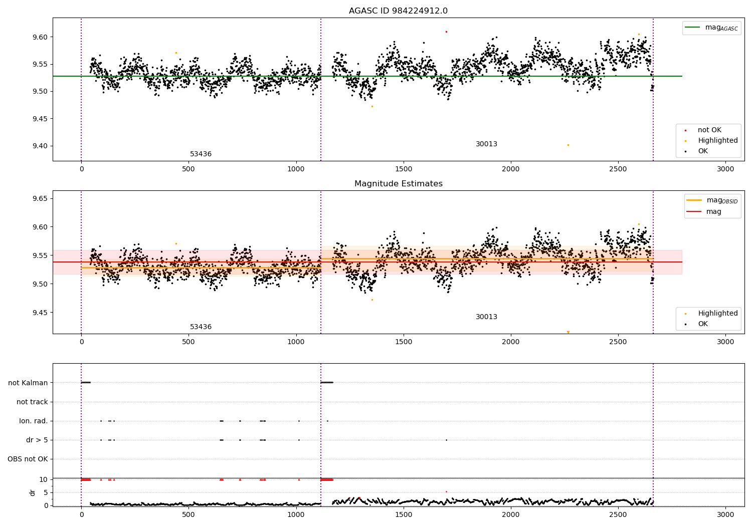752x526 pixels.
Task: Click the 'Ion. rad.' row label
Action: (x=34, y=421)
